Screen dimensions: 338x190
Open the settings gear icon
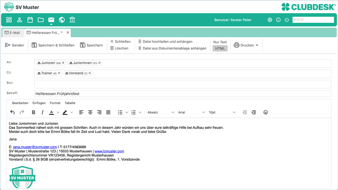(x=269, y=20)
